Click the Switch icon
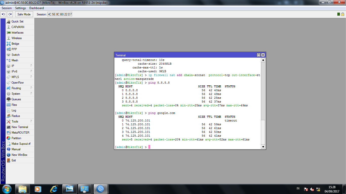This screenshot has height=194, width=346. tap(9, 55)
